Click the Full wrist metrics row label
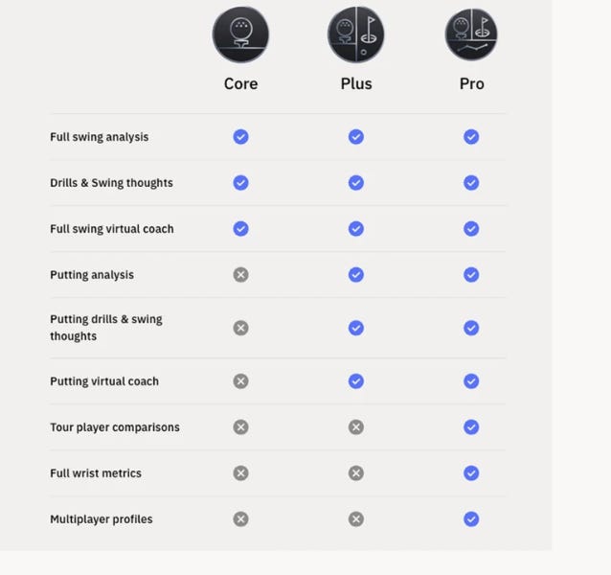The width and height of the screenshot is (611, 575). click(96, 473)
